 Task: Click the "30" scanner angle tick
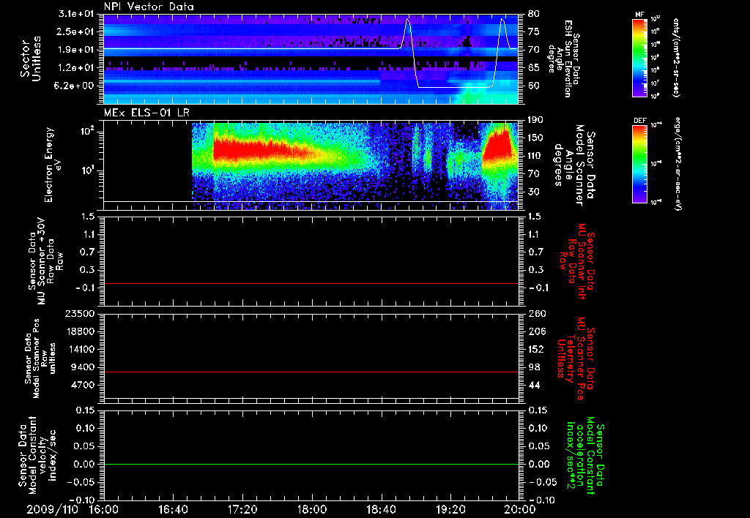click(533, 192)
